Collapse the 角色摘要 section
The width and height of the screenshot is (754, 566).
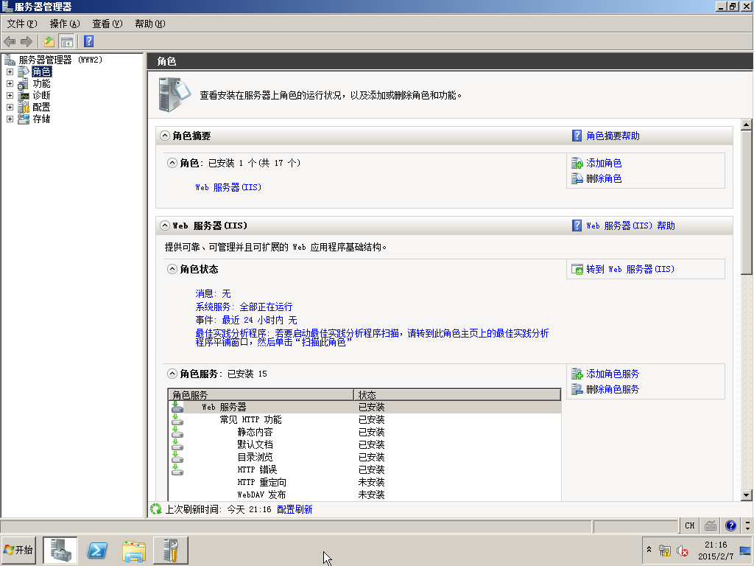(165, 136)
